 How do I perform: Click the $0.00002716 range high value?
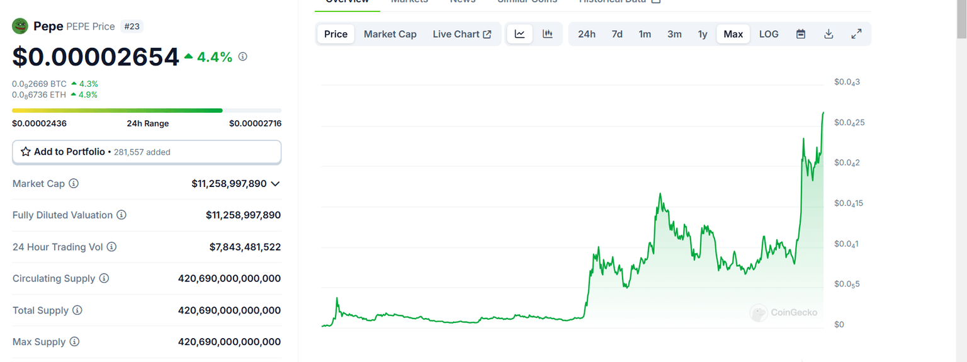[x=255, y=123]
